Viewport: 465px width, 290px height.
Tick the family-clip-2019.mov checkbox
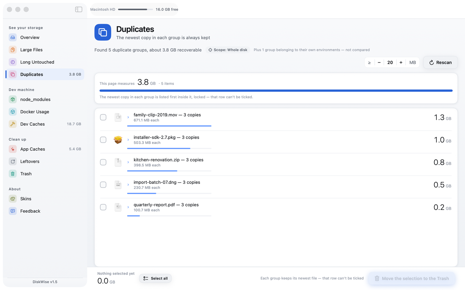click(x=103, y=117)
